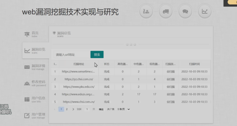Click the next page arrow
The height and width of the screenshot is (126, 237).
(x=73, y=109)
